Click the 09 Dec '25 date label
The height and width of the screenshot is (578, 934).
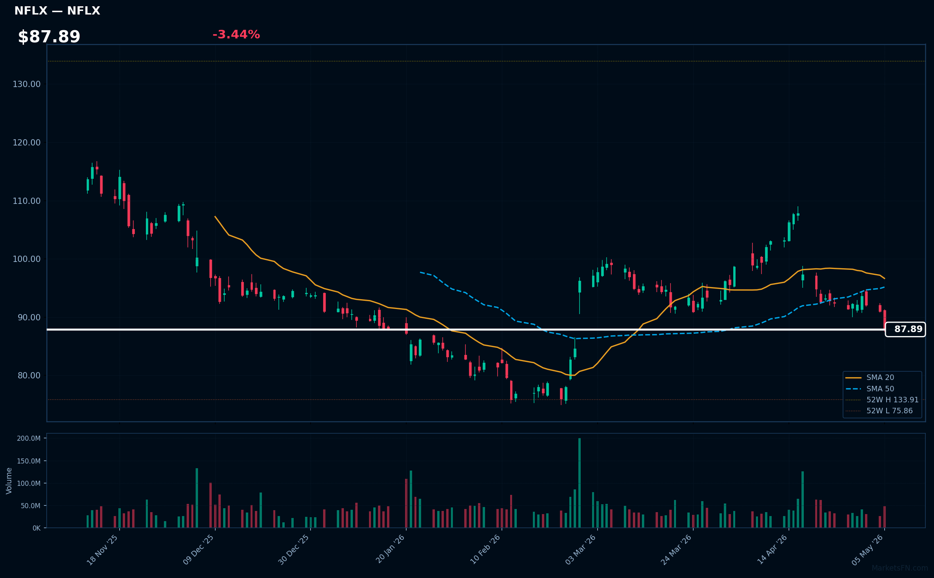point(198,550)
